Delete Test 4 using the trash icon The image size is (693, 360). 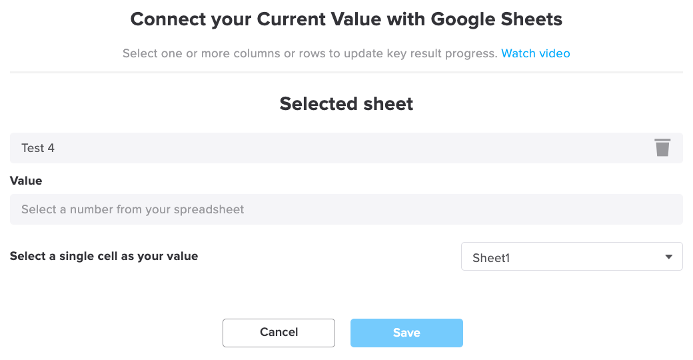[662, 148]
